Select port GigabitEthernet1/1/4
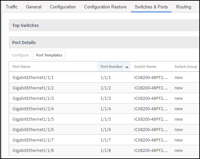This screenshot has height=159, width=200. (33, 109)
